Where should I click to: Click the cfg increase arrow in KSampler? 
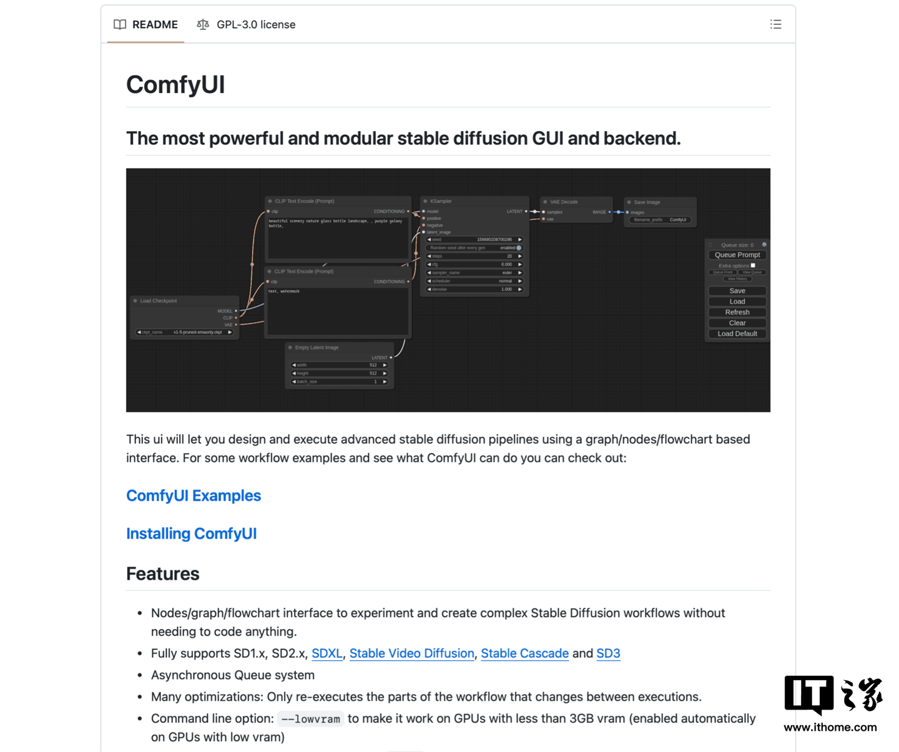520,265
